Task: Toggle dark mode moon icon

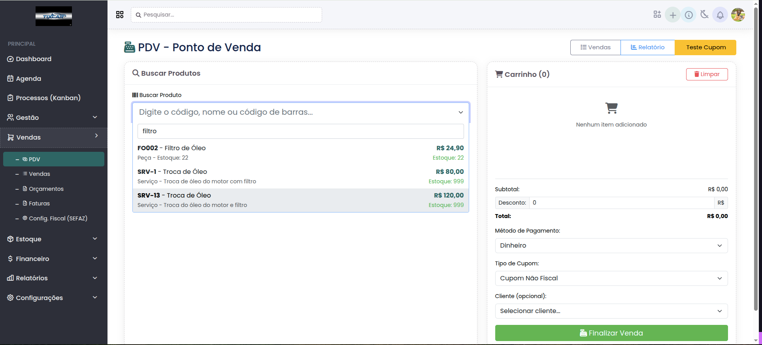Action: [x=704, y=15]
